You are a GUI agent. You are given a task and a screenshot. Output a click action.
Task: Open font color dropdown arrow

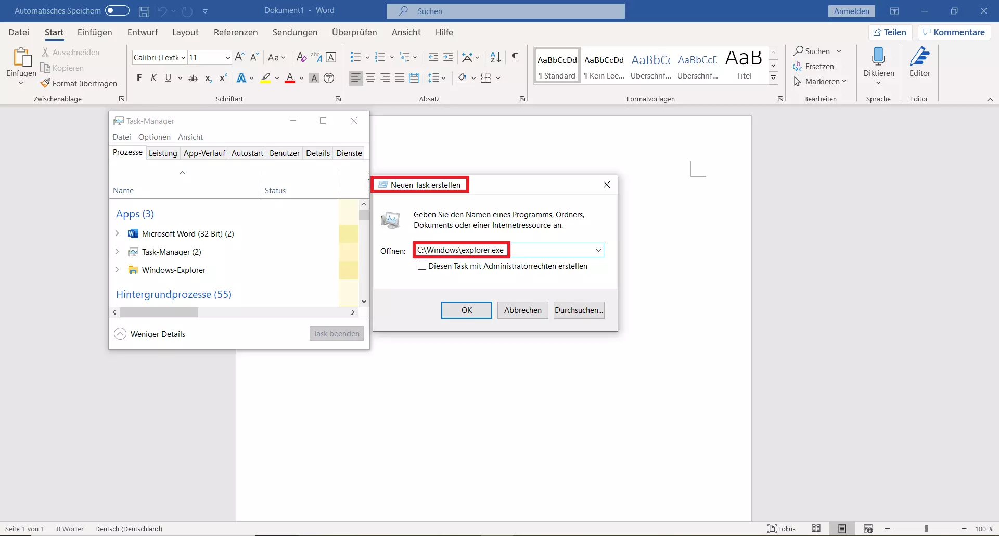click(301, 78)
